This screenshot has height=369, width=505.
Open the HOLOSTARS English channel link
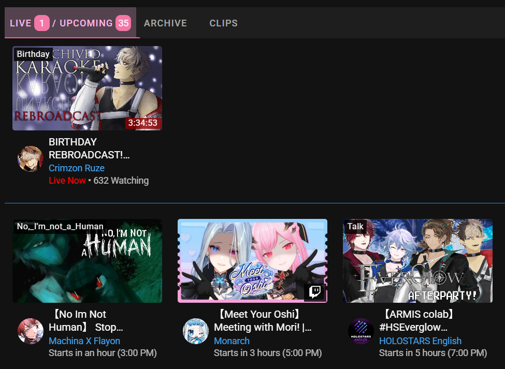coord(420,341)
